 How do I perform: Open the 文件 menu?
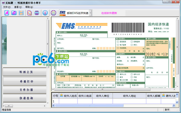coord(7,7)
